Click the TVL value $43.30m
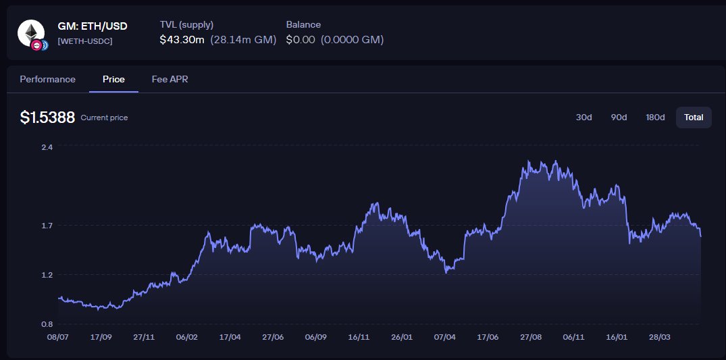 (x=182, y=40)
